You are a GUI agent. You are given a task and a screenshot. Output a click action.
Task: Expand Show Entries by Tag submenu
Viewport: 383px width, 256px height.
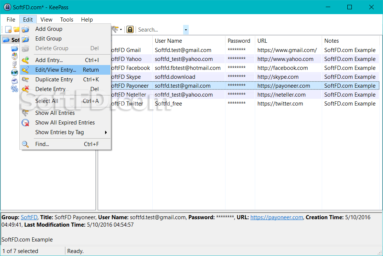(65, 132)
